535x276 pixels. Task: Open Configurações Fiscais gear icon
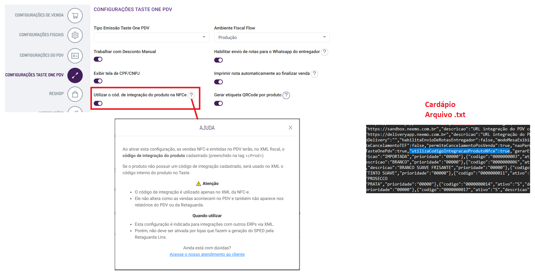[x=75, y=35]
